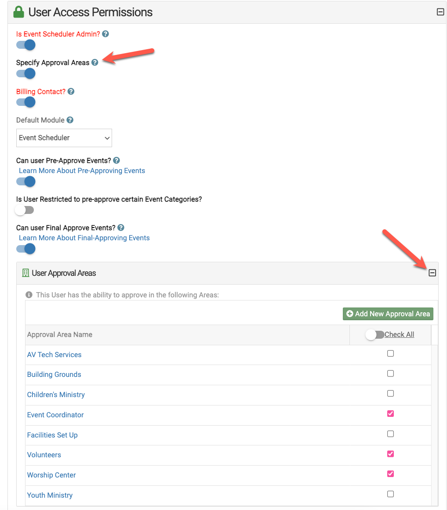Image resolution: width=447 pixels, height=510 pixels.
Task: Collapse the User Approval Areas panel
Action: (x=432, y=273)
